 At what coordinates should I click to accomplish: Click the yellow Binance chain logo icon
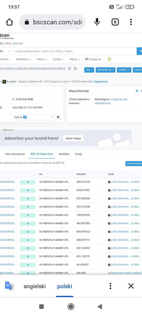click(109, 59)
